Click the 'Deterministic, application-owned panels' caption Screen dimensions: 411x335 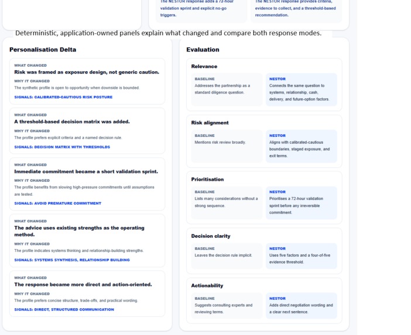pos(168,33)
